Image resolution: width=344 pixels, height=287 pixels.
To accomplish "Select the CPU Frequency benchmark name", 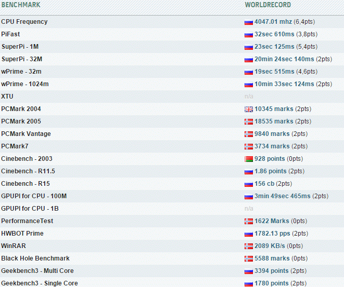I will [x=24, y=22].
